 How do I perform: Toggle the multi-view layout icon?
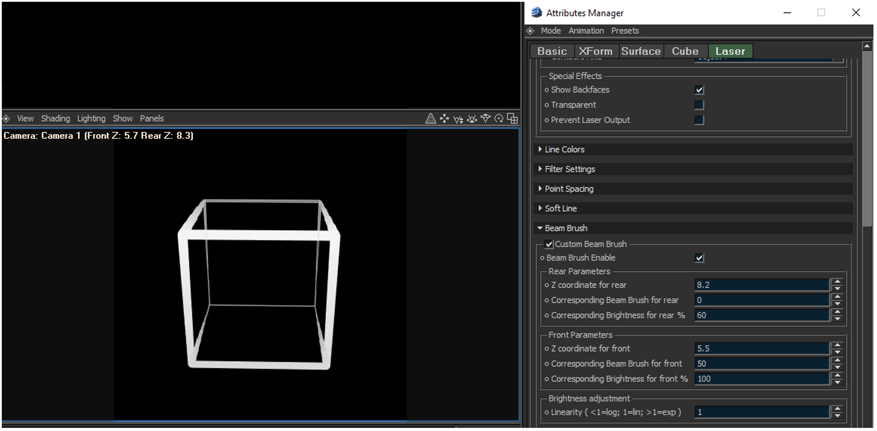513,118
